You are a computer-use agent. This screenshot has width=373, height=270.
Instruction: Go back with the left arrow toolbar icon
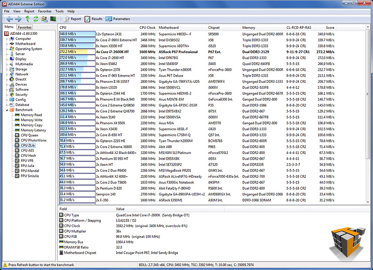9,19
